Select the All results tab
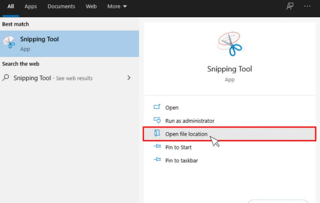This screenshot has height=203, width=320. [x=11, y=7]
